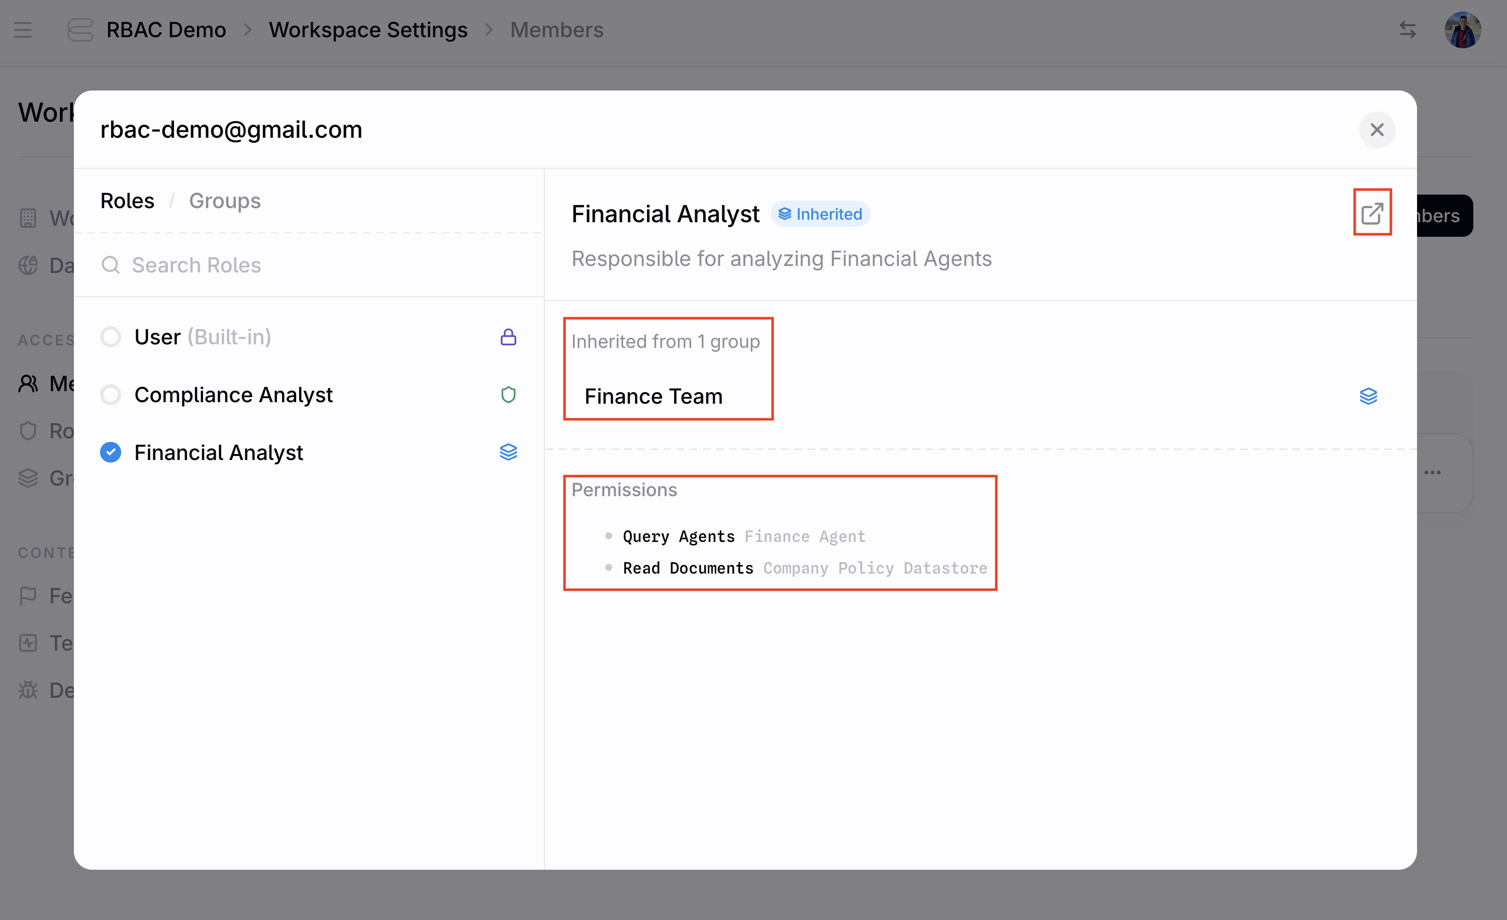Click the lock icon beside User role
The image size is (1507, 920).
508,337
